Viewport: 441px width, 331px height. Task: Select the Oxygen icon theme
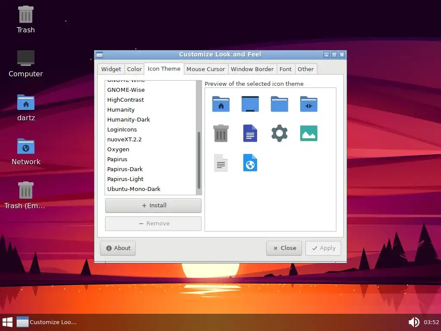(150, 149)
